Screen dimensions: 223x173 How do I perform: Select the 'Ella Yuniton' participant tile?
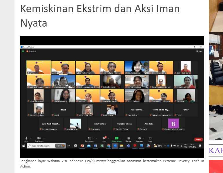(100, 124)
